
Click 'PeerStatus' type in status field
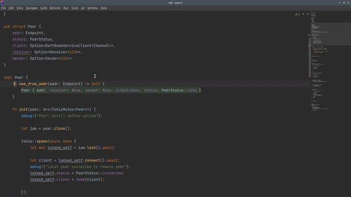(x=41, y=39)
